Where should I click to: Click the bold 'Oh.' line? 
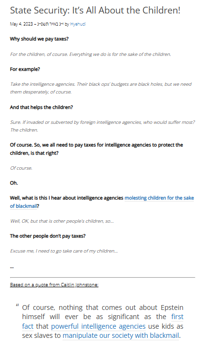14,183
